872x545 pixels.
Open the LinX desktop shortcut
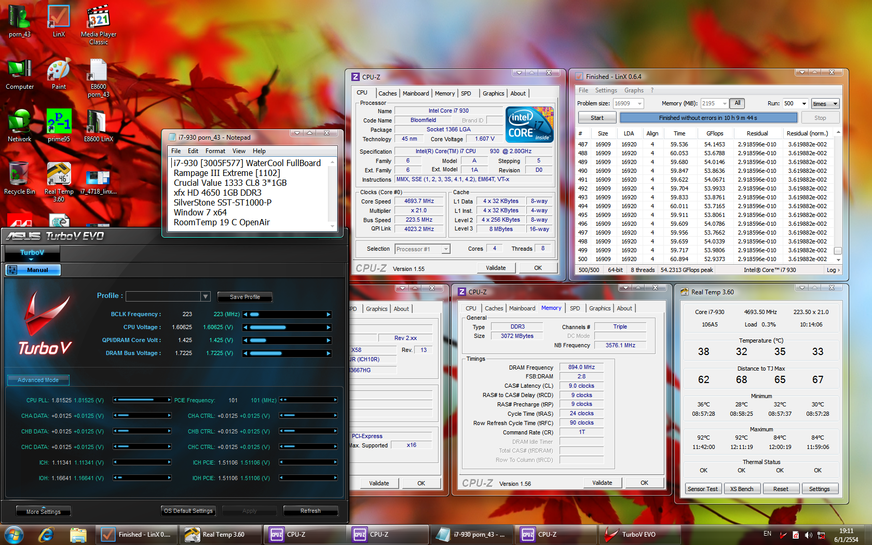click(59, 21)
